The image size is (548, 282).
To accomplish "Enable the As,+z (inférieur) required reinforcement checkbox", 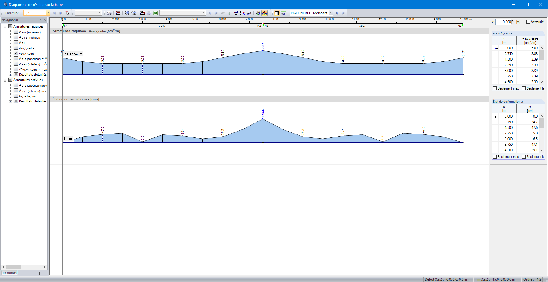I will pyautogui.click(x=16, y=37).
